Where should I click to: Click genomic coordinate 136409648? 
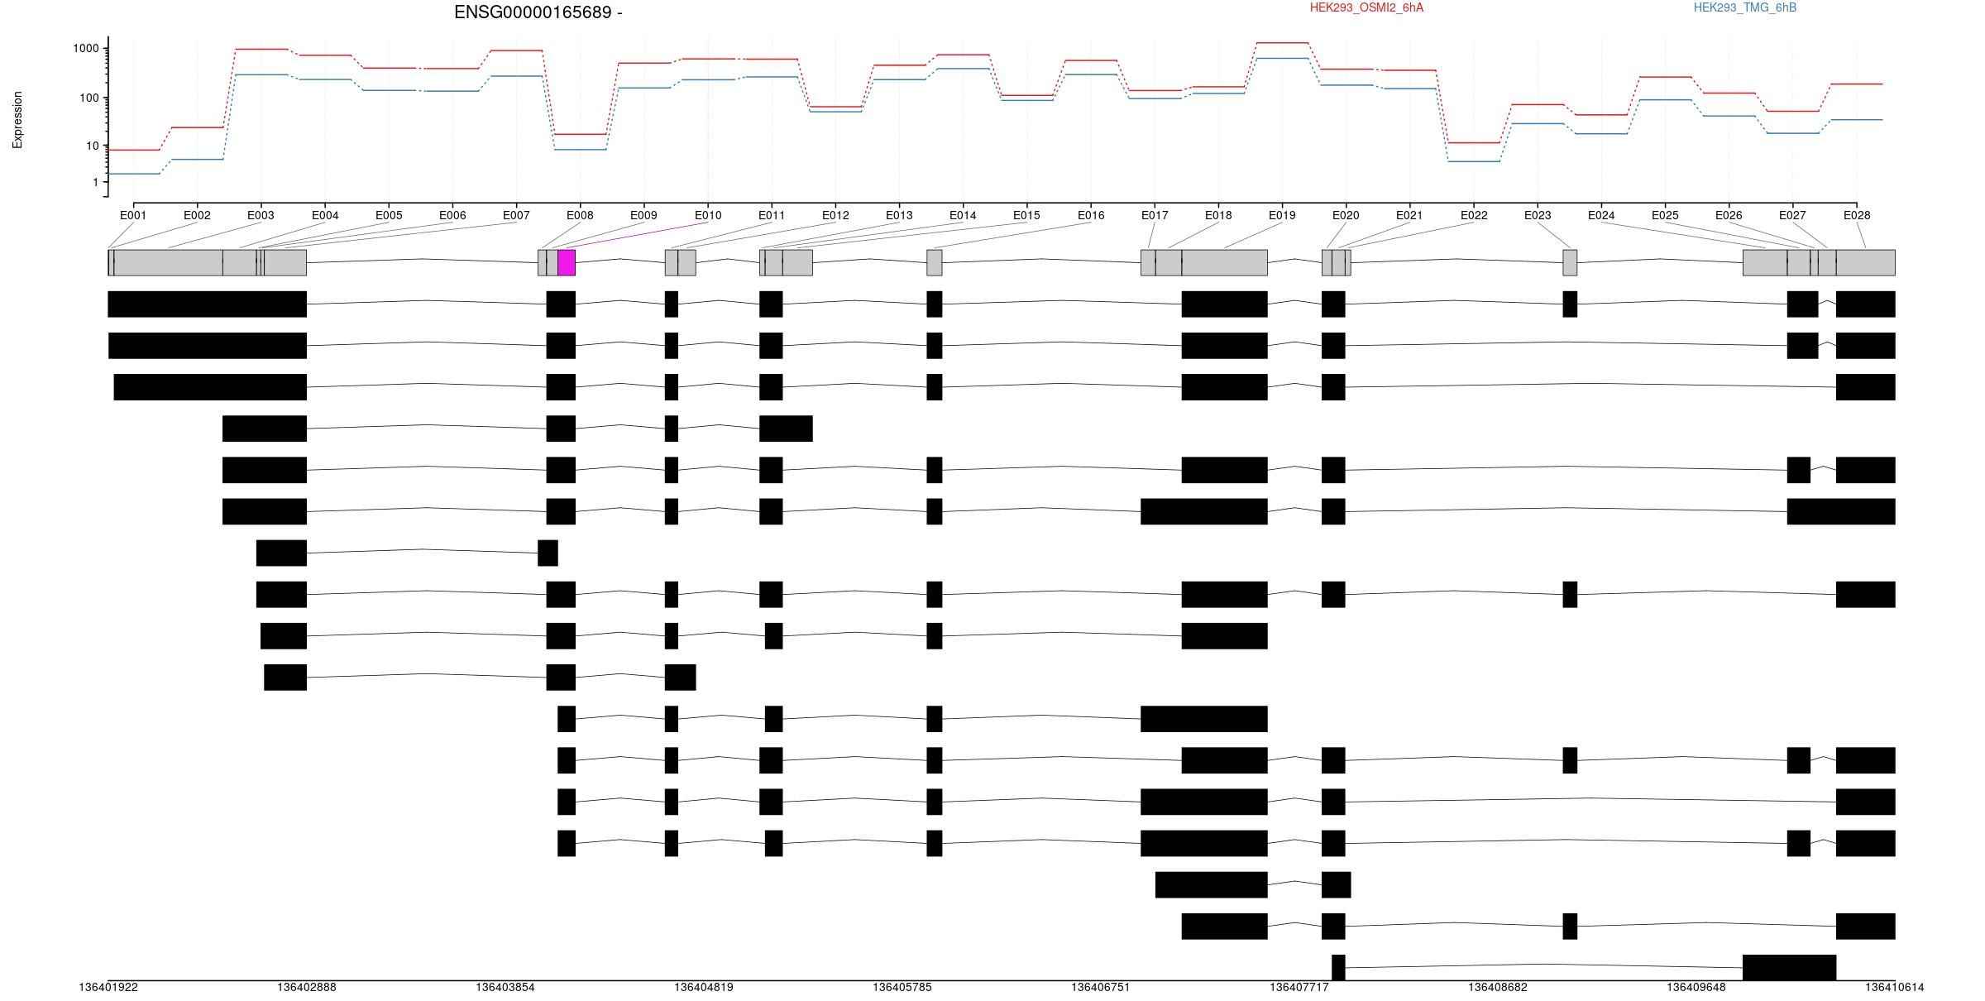pos(1696,987)
